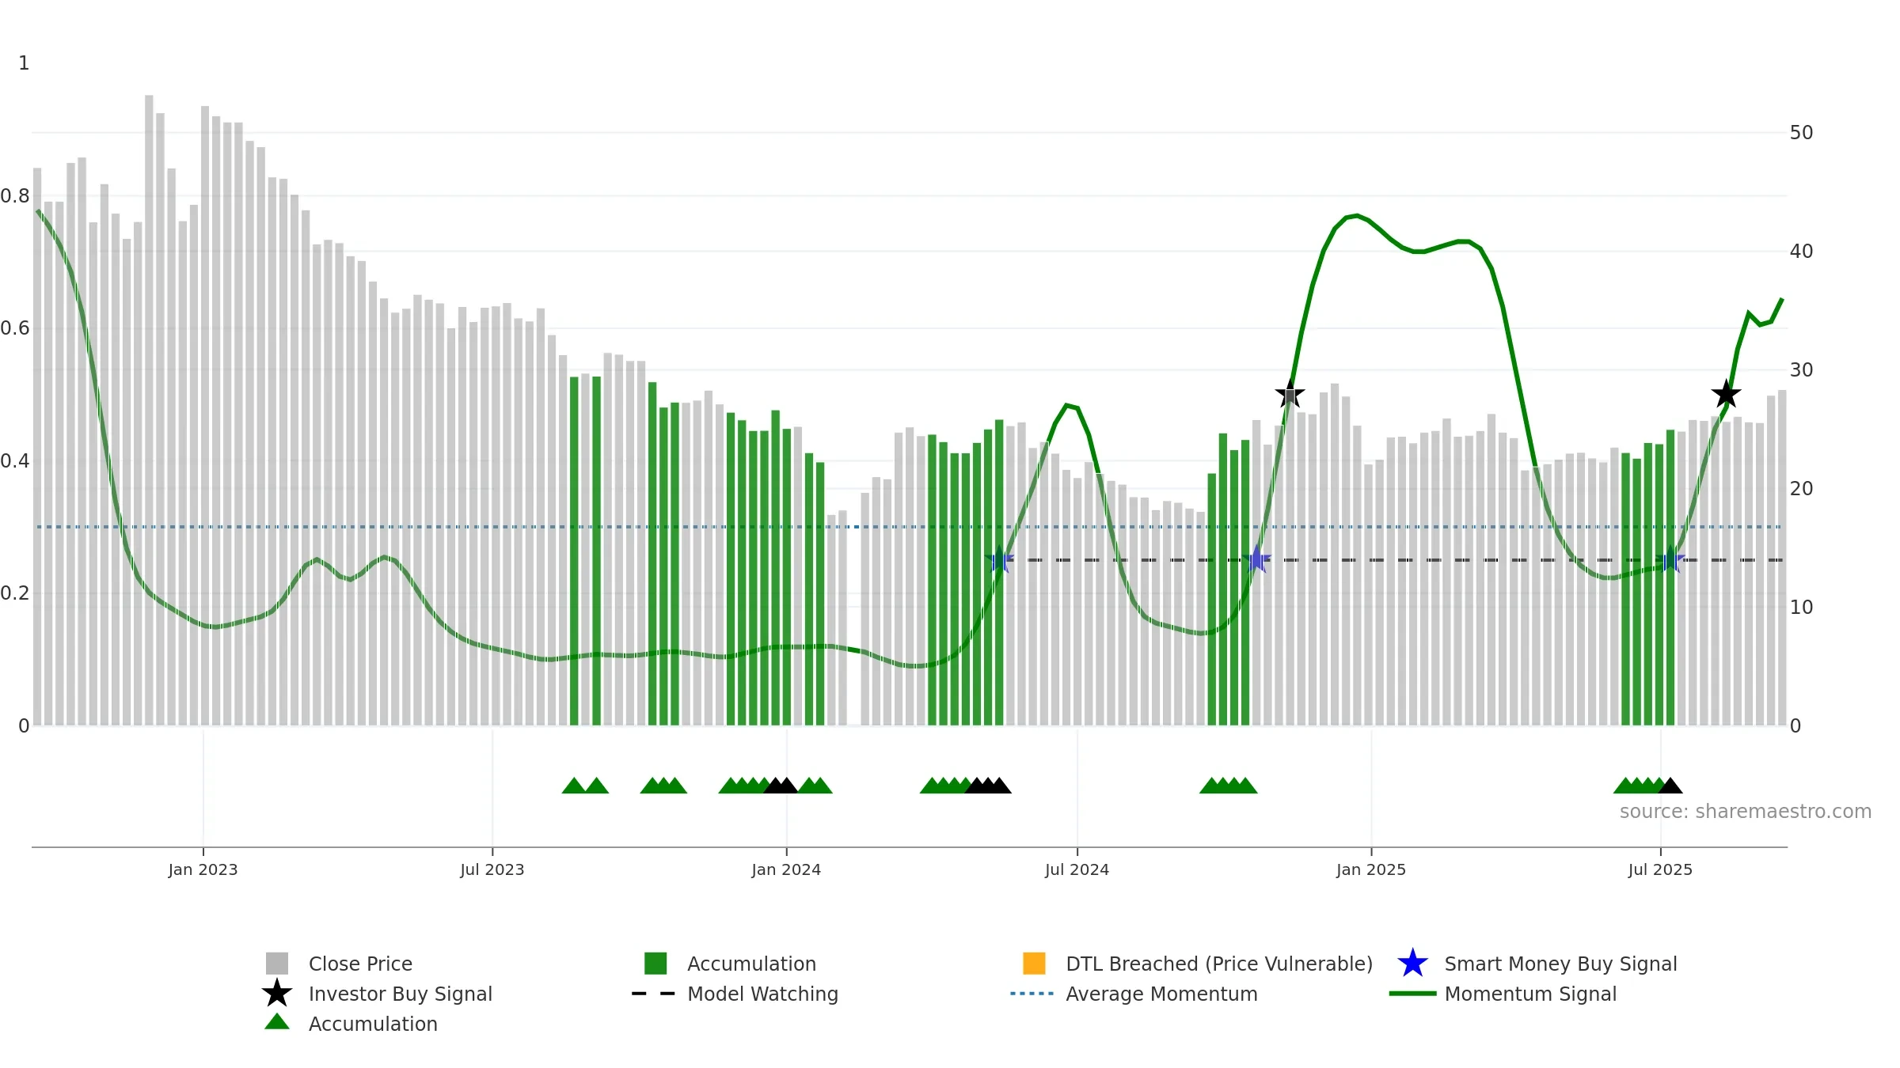1900x1068 pixels.
Task: Click the black Investor Buy Signal legend star
Action: pos(277,994)
